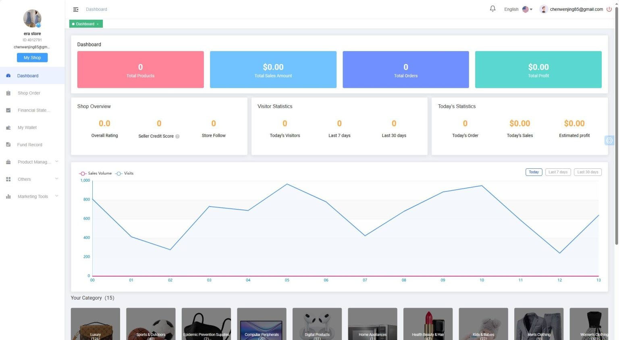
Task: Click the red power logout icon
Action: pyautogui.click(x=609, y=9)
